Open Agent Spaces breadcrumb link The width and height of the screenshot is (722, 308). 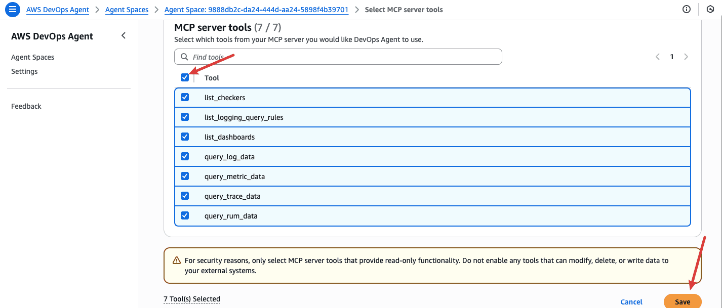point(127,10)
